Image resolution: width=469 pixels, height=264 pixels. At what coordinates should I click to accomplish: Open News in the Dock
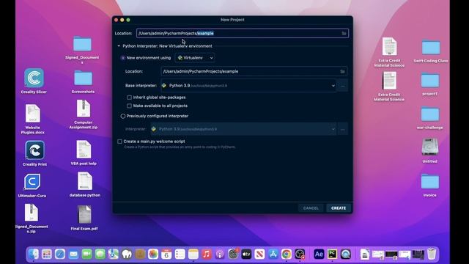coord(259,254)
